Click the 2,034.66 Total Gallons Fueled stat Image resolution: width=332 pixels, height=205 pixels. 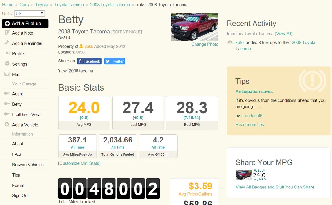pos(118,146)
